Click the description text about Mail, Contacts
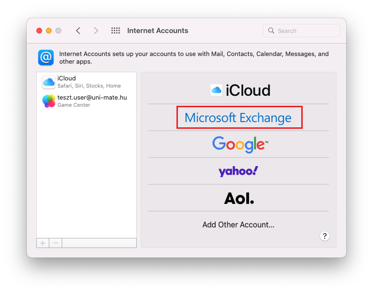The height and width of the screenshot is (293, 373). [x=194, y=57]
